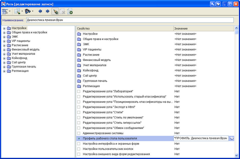This screenshot has height=159, width=240.
Task: Click the property list scroll down arrow
Action: tap(236, 155)
